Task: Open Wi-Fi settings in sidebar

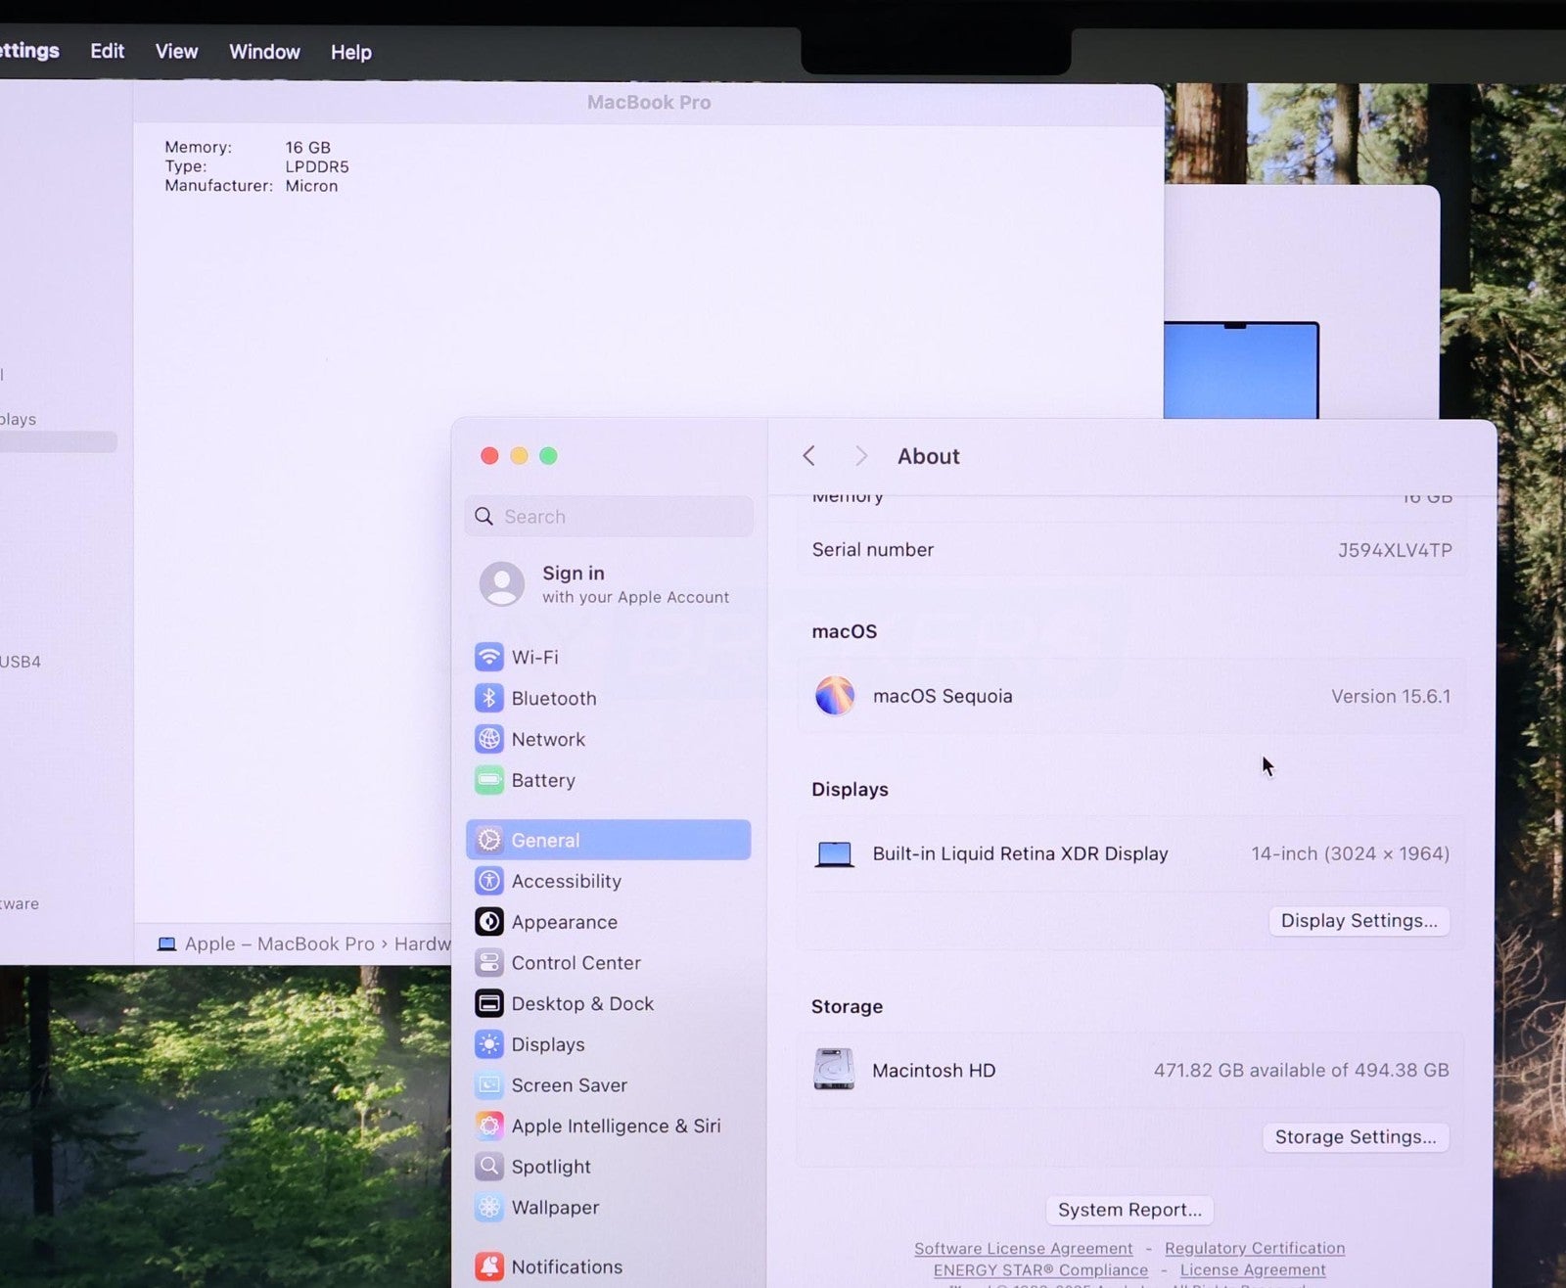Action: point(534,657)
